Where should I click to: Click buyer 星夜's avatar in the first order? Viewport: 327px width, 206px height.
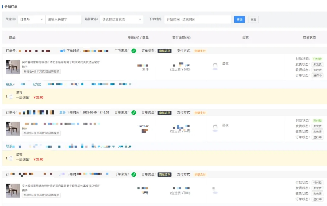pyautogui.click(x=215, y=66)
